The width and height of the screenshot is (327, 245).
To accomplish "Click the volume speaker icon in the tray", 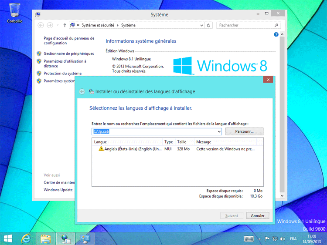I will (x=282, y=238).
